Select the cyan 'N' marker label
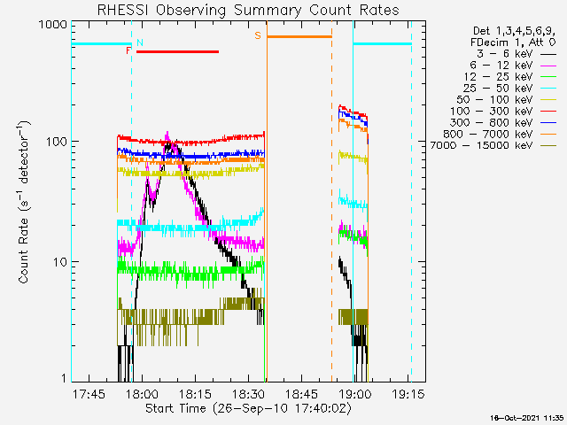The width and height of the screenshot is (567, 425). coord(139,42)
